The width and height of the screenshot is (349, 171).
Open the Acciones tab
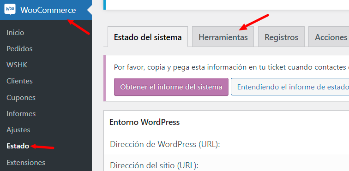[x=329, y=37]
